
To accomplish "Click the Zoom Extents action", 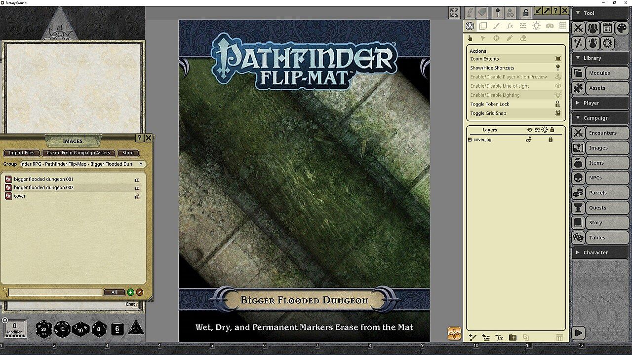I will coord(515,59).
